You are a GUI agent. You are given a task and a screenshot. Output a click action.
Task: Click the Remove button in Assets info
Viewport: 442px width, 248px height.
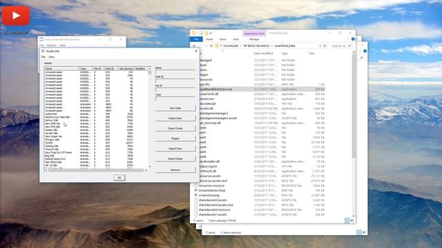(175, 170)
